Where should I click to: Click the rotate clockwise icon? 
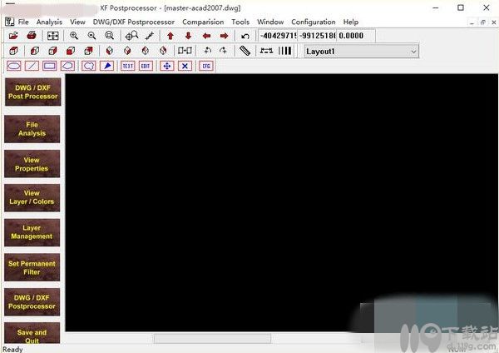click(x=223, y=50)
